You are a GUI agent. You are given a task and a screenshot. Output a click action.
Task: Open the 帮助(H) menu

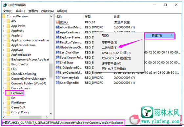pos(62,11)
